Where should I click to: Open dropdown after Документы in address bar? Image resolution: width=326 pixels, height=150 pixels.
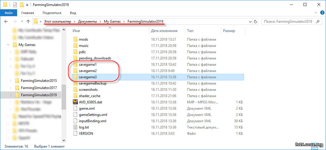101,21
